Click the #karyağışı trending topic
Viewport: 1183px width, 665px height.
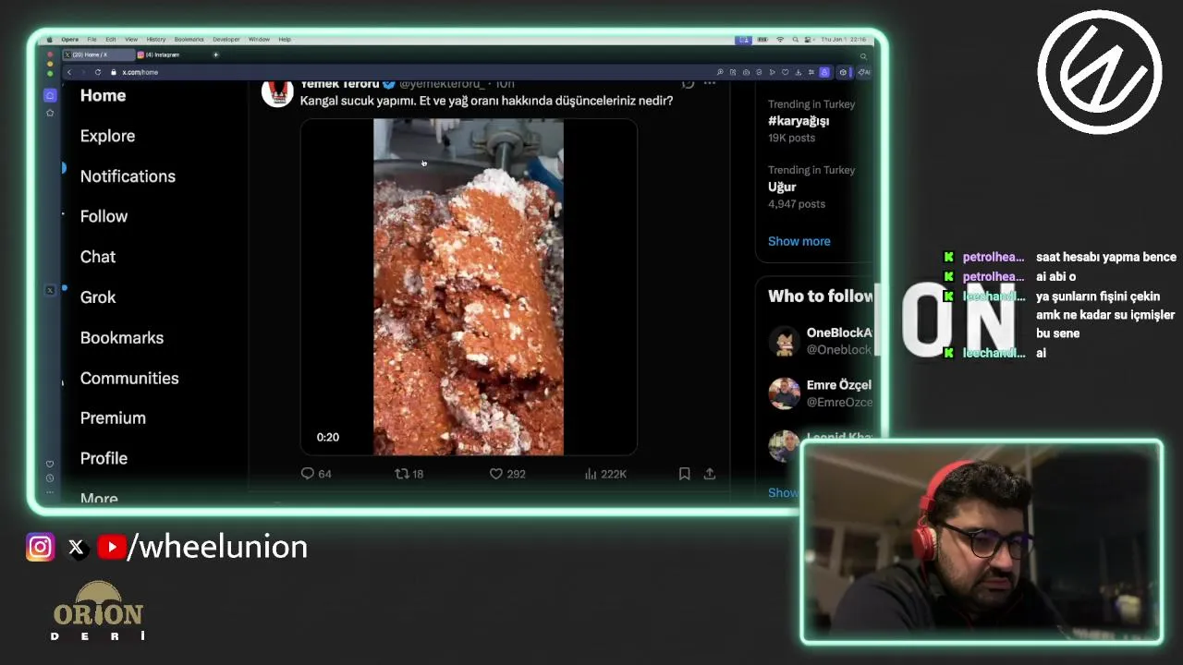[x=799, y=121]
